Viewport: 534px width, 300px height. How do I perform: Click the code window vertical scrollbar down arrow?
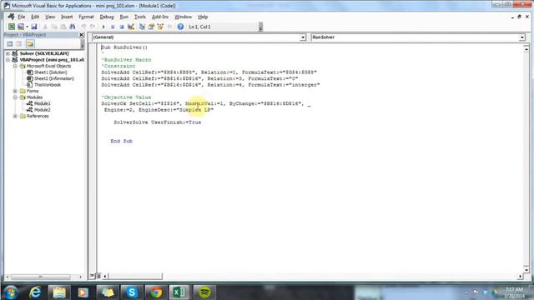coord(526,270)
